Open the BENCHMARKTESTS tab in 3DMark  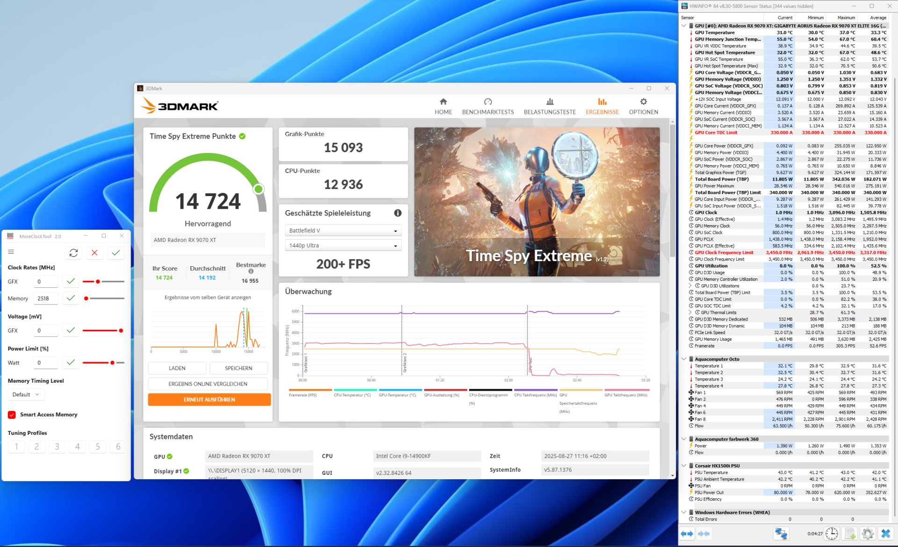tap(488, 106)
